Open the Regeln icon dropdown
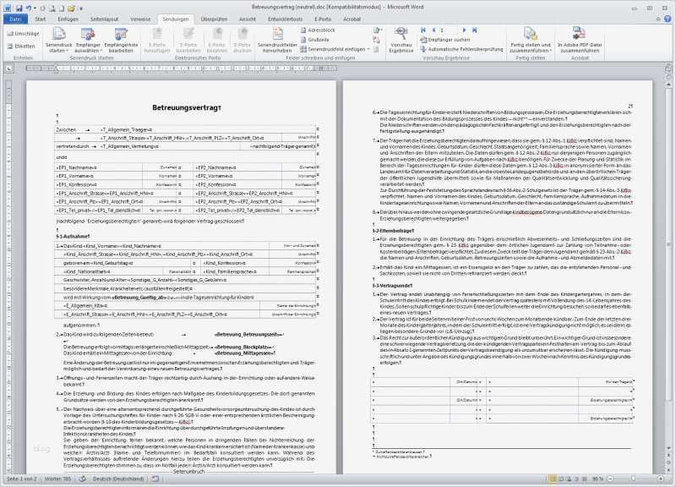Image resolution: width=676 pixels, height=487 pixels. click(378, 30)
